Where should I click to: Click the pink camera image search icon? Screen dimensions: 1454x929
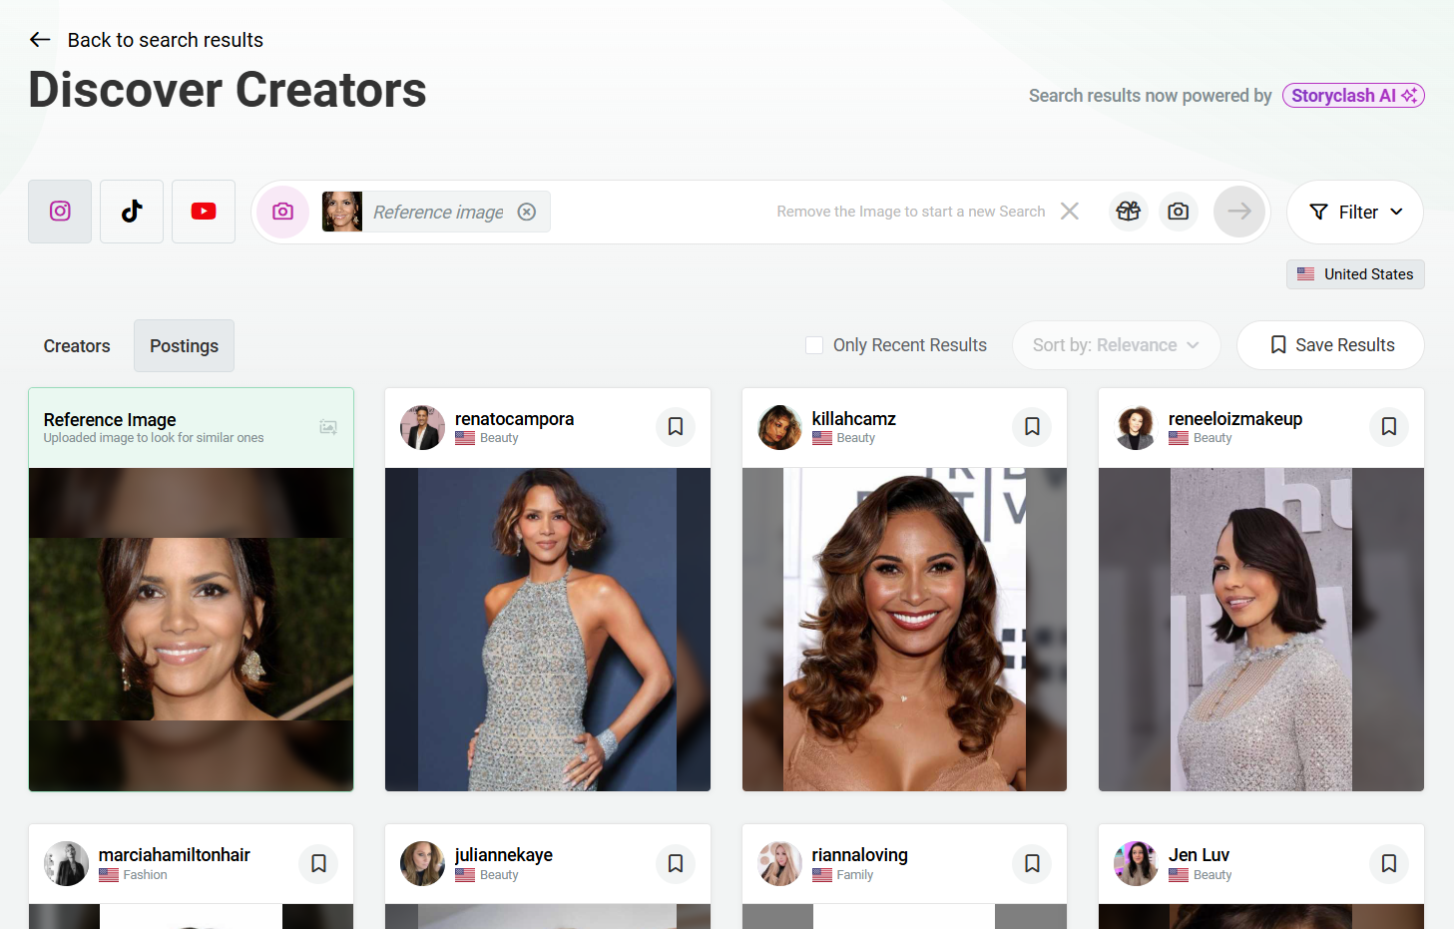[283, 212]
